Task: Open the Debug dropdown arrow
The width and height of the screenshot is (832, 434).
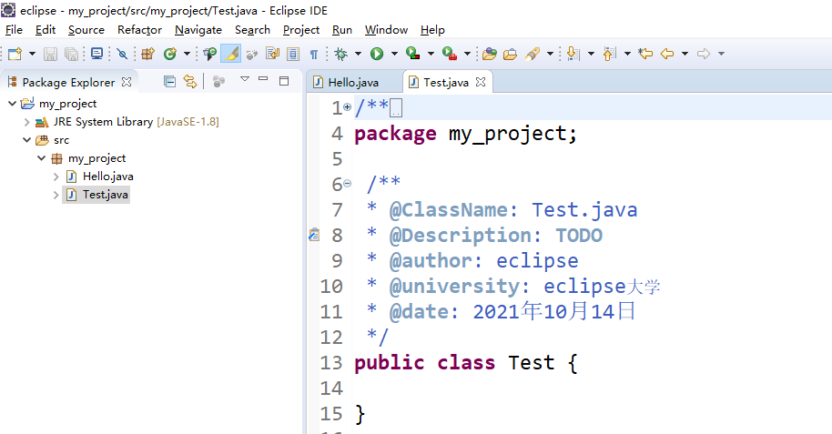Action: click(x=358, y=54)
